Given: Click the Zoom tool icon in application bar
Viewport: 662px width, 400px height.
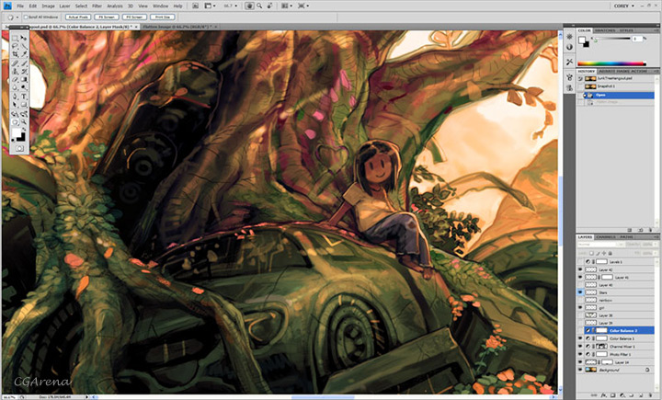Looking at the screenshot, I should (259, 6).
